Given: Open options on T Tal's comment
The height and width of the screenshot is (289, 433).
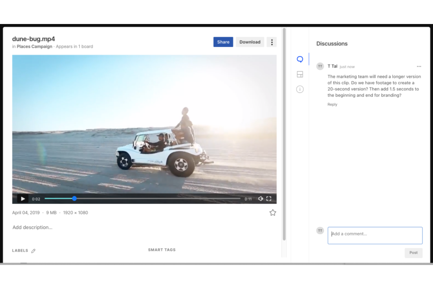Looking at the screenshot, I should point(419,66).
